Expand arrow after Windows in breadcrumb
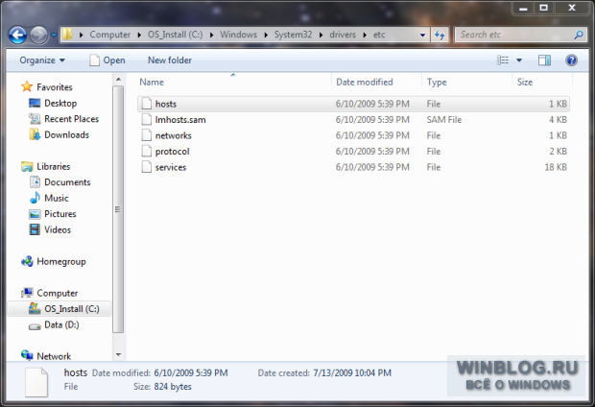 (x=266, y=35)
